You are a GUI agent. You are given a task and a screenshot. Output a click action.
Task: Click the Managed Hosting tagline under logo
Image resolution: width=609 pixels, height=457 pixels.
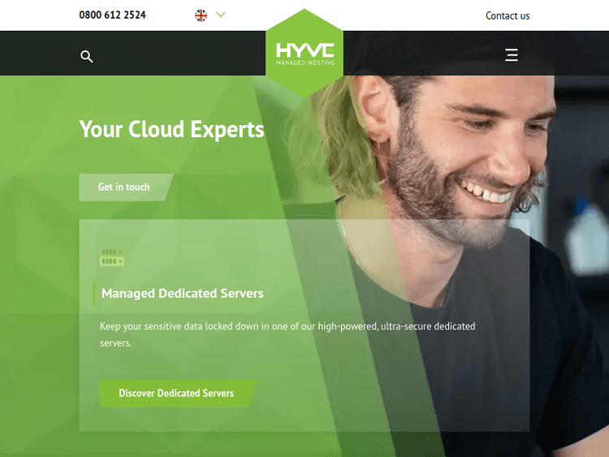(304, 63)
